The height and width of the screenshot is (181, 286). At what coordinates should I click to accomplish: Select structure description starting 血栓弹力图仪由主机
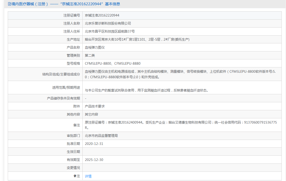pos(180,74)
